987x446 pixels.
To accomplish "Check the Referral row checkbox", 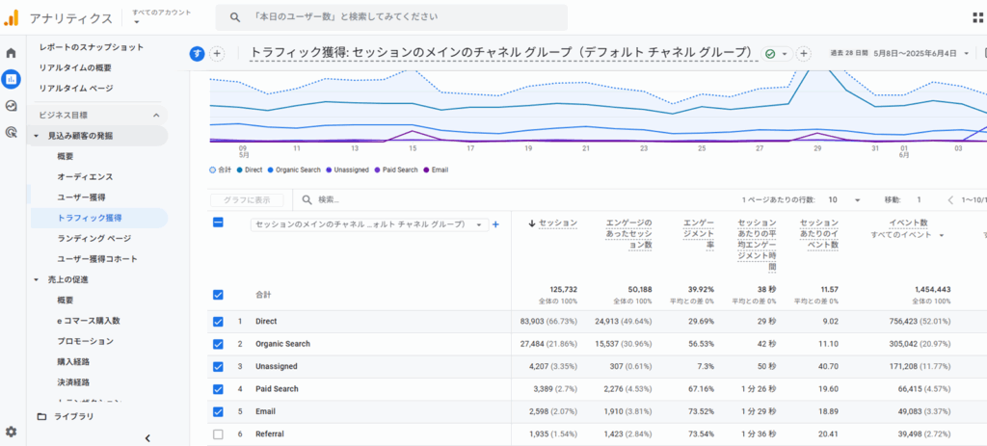I will pyautogui.click(x=218, y=434).
